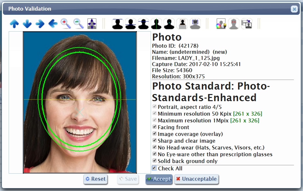Screen dimensions: 303x191
Task: Close the Photo Validation dialog
Action: [x=294, y=9]
